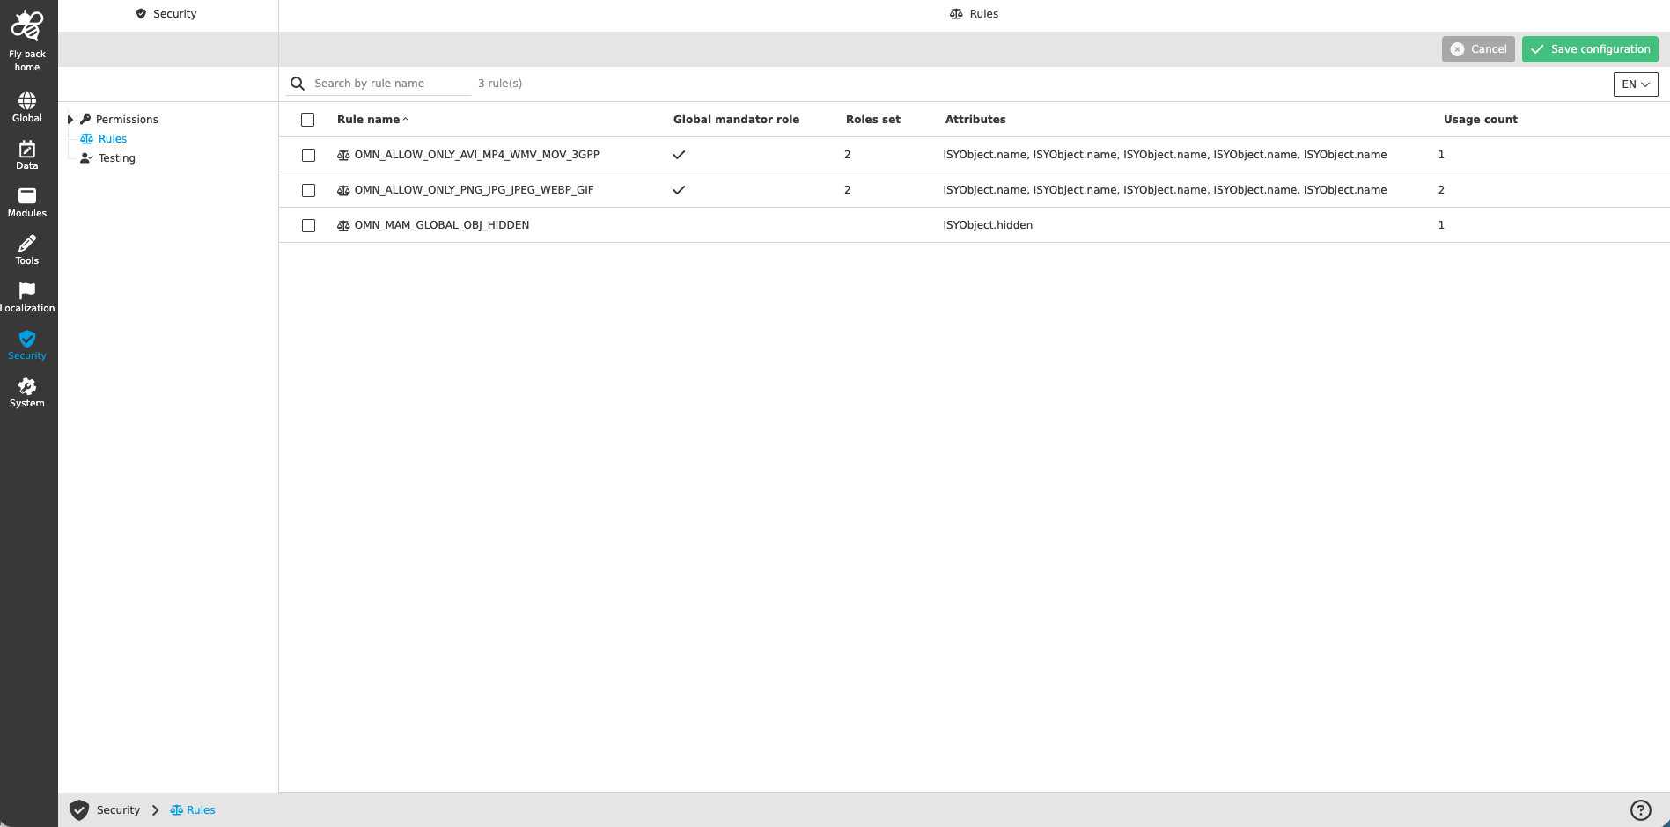This screenshot has width=1670, height=827.
Task: Sort by Rule name column
Action: [x=372, y=120]
